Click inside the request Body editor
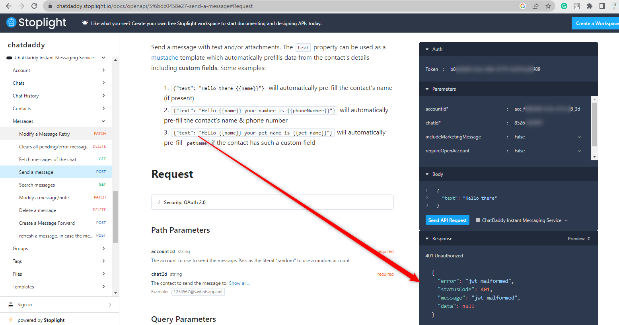 click(x=508, y=198)
